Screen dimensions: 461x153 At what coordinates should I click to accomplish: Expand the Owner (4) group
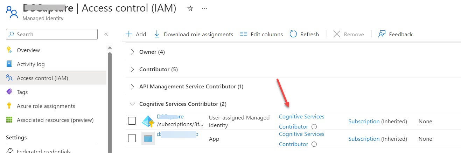132,52
